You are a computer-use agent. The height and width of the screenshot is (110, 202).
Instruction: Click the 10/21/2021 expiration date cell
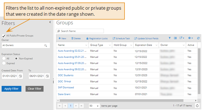pos(141,88)
